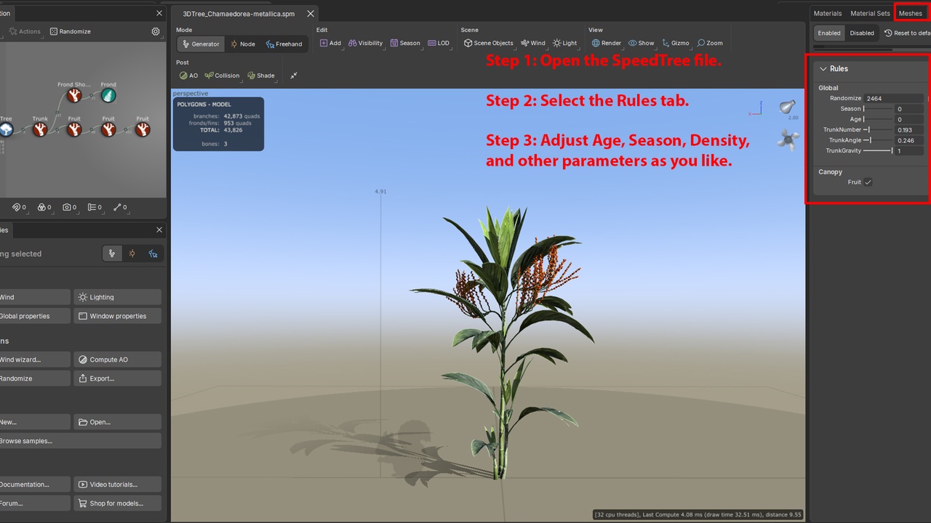This screenshot has width=931, height=523.
Task: Click the materials counter icon with circles
Action: pyautogui.click(x=44, y=207)
